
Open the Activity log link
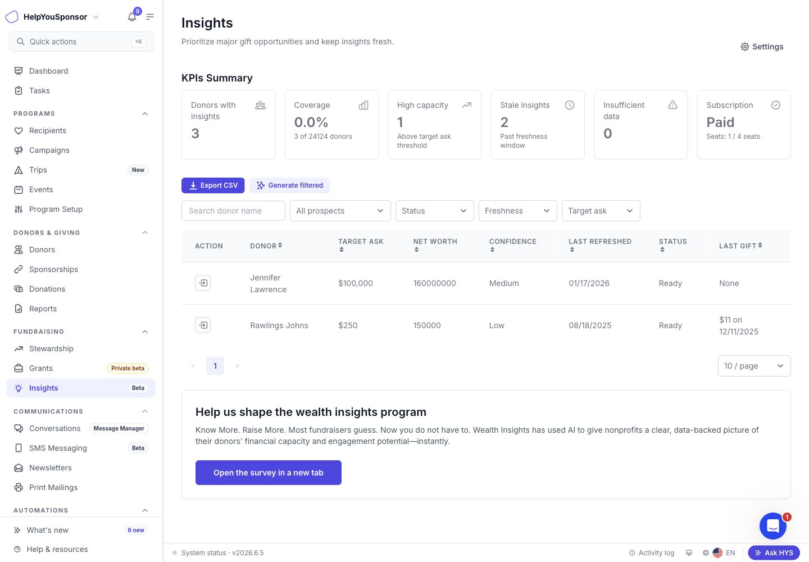(x=651, y=553)
